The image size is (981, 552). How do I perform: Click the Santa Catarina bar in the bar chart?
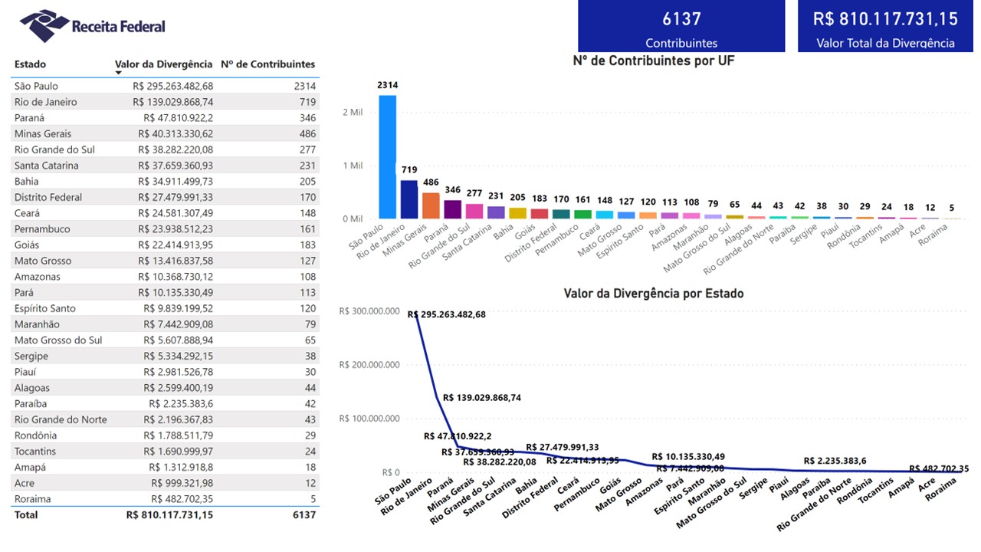pyautogui.click(x=496, y=212)
